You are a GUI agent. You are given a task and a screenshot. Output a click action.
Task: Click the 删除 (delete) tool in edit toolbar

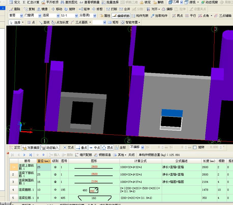(x=15, y=9)
